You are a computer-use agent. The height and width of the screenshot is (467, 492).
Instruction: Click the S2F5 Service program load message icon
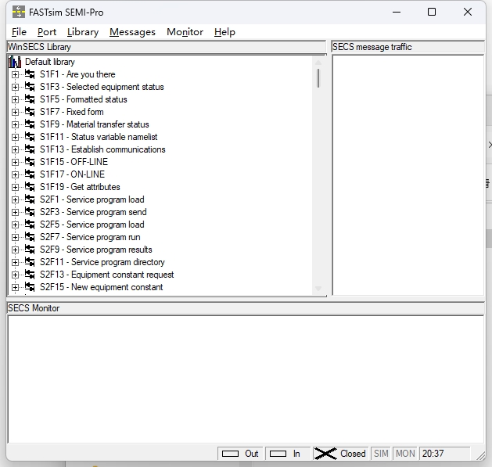click(30, 225)
